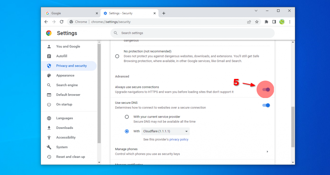Open the profile avatar menu
Image resolution: width=330 pixels, height=175 pixels.
[x=282, y=22]
